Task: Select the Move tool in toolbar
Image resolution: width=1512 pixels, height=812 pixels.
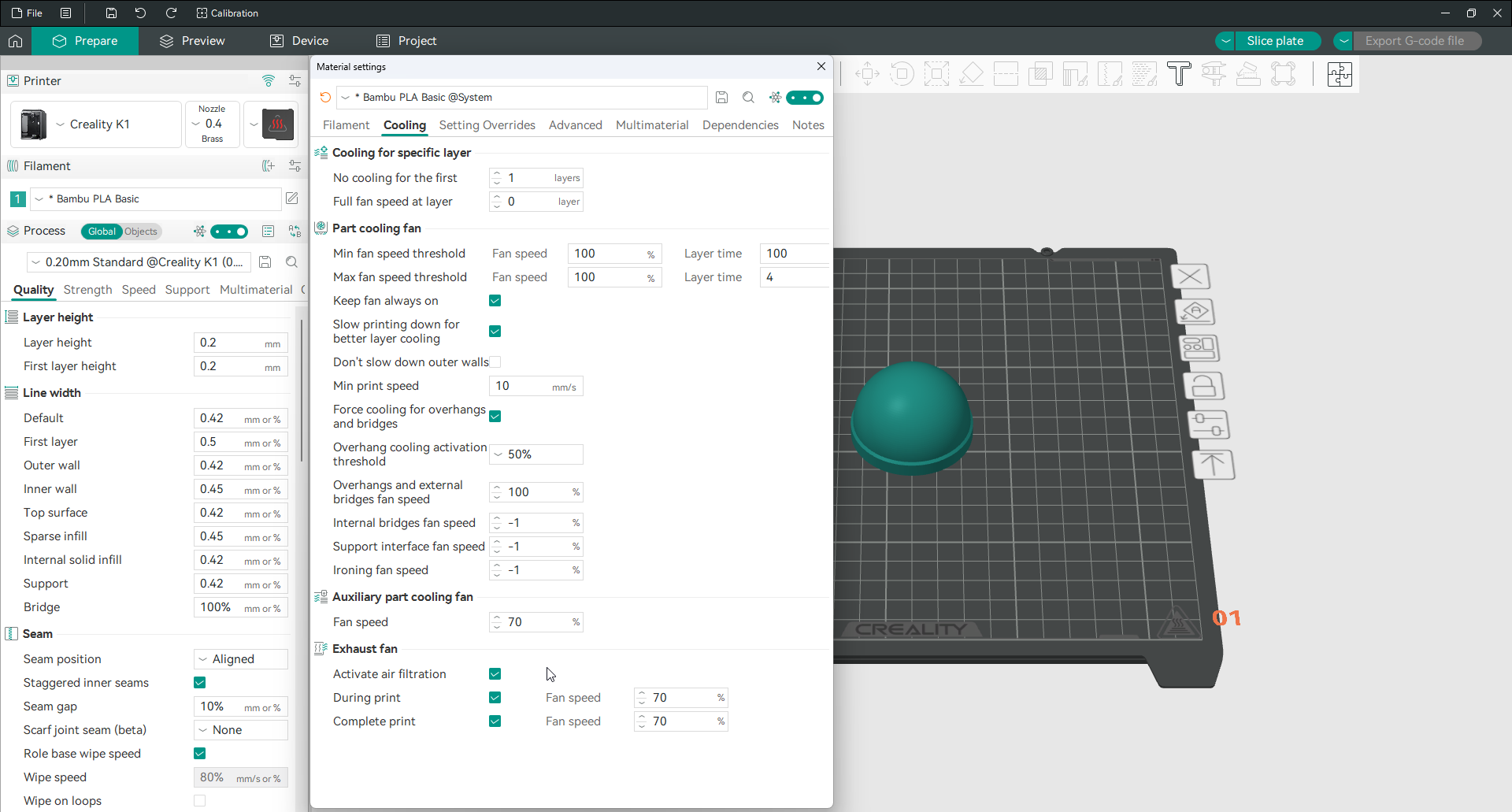Action: click(867, 75)
